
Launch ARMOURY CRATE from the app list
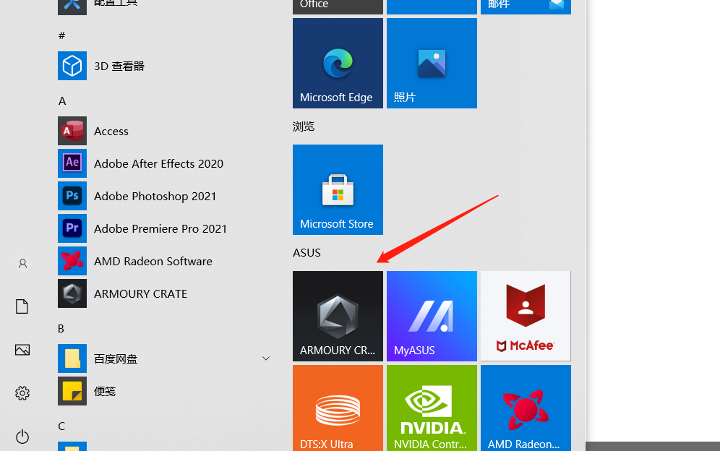(166, 294)
